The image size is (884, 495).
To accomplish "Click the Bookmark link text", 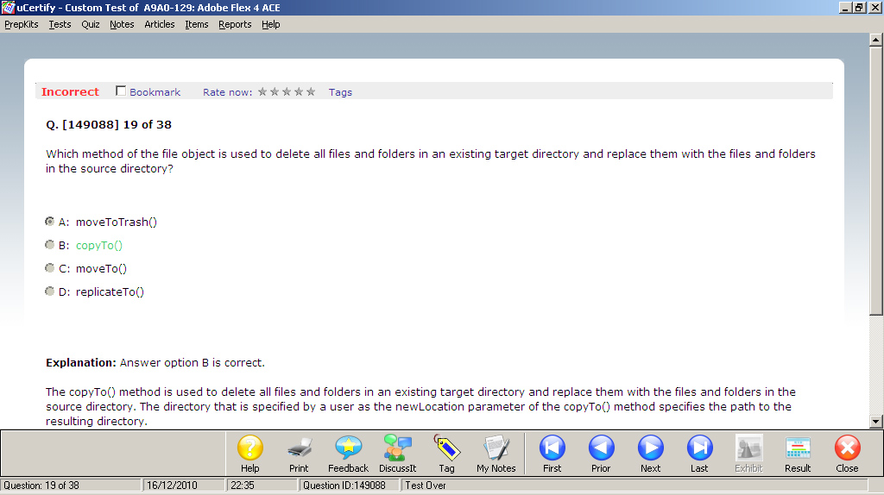I will pos(155,91).
